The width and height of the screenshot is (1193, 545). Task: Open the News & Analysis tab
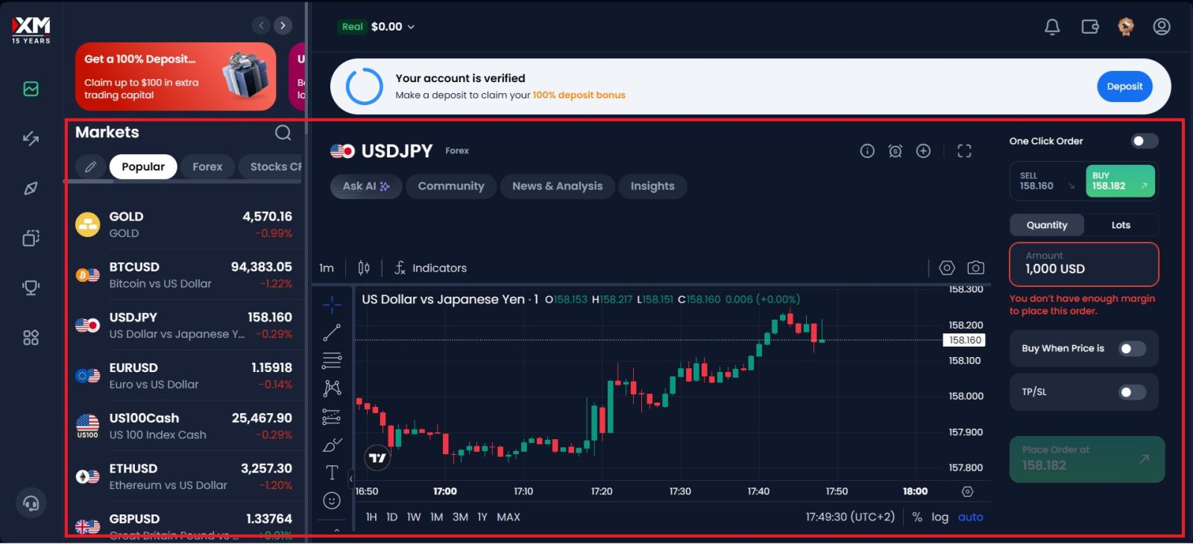click(x=557, y=186)
